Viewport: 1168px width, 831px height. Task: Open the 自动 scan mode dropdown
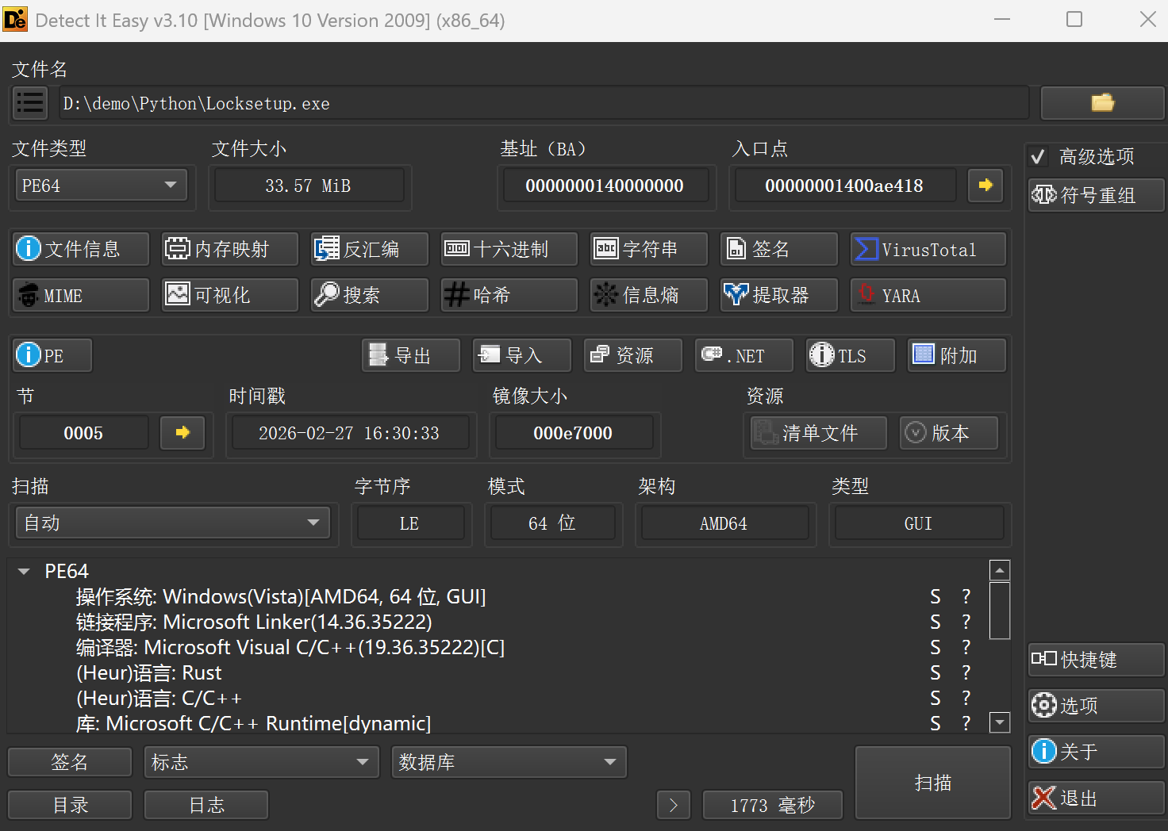[173, 523]
